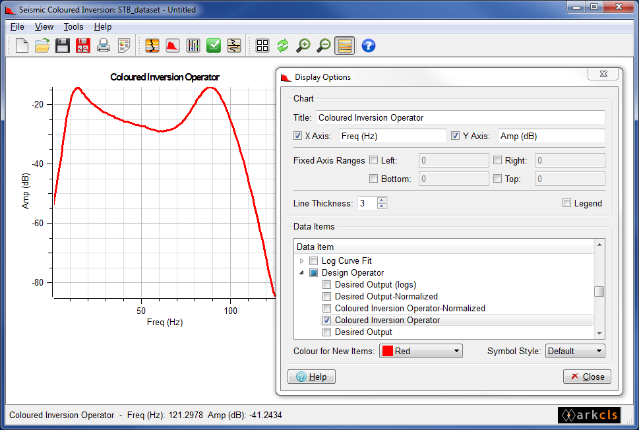Check Desired Output-Normalized item
This screenshot has width=639, height=430.
pos(327,296)
